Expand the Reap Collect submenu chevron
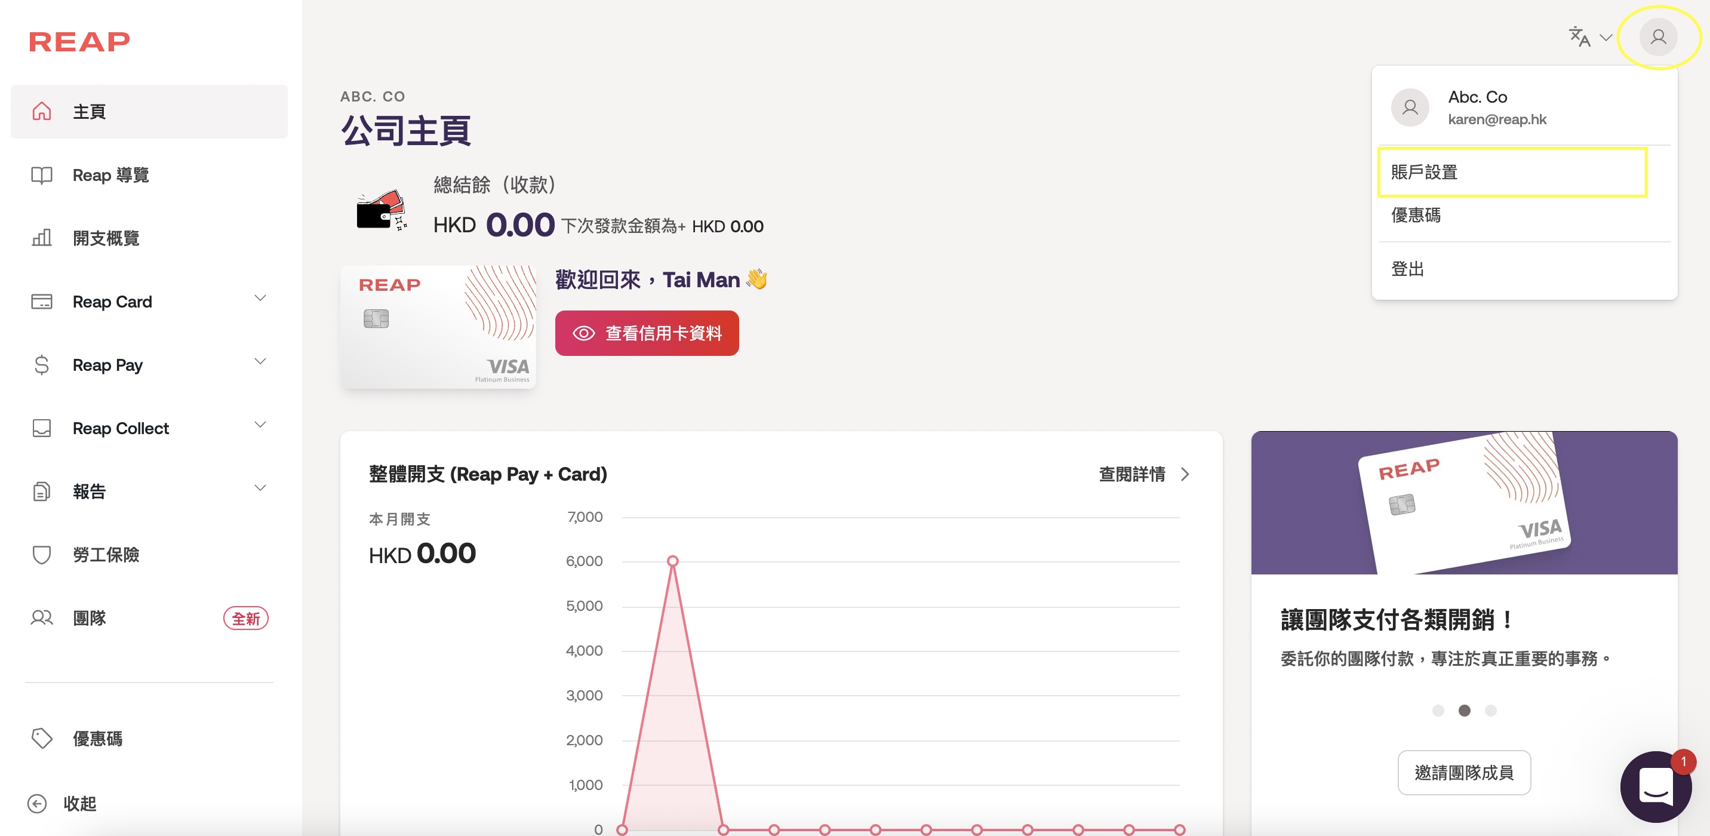1710x836 pixels. click(260, 425)
